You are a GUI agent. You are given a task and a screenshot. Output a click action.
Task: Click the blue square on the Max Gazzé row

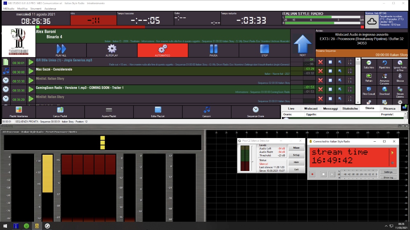click(330, 71)
